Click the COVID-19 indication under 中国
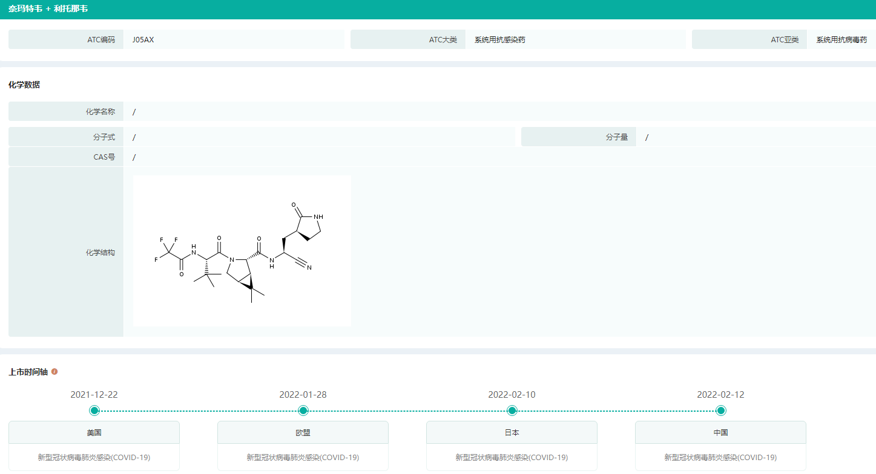 [x=720, y=458]
